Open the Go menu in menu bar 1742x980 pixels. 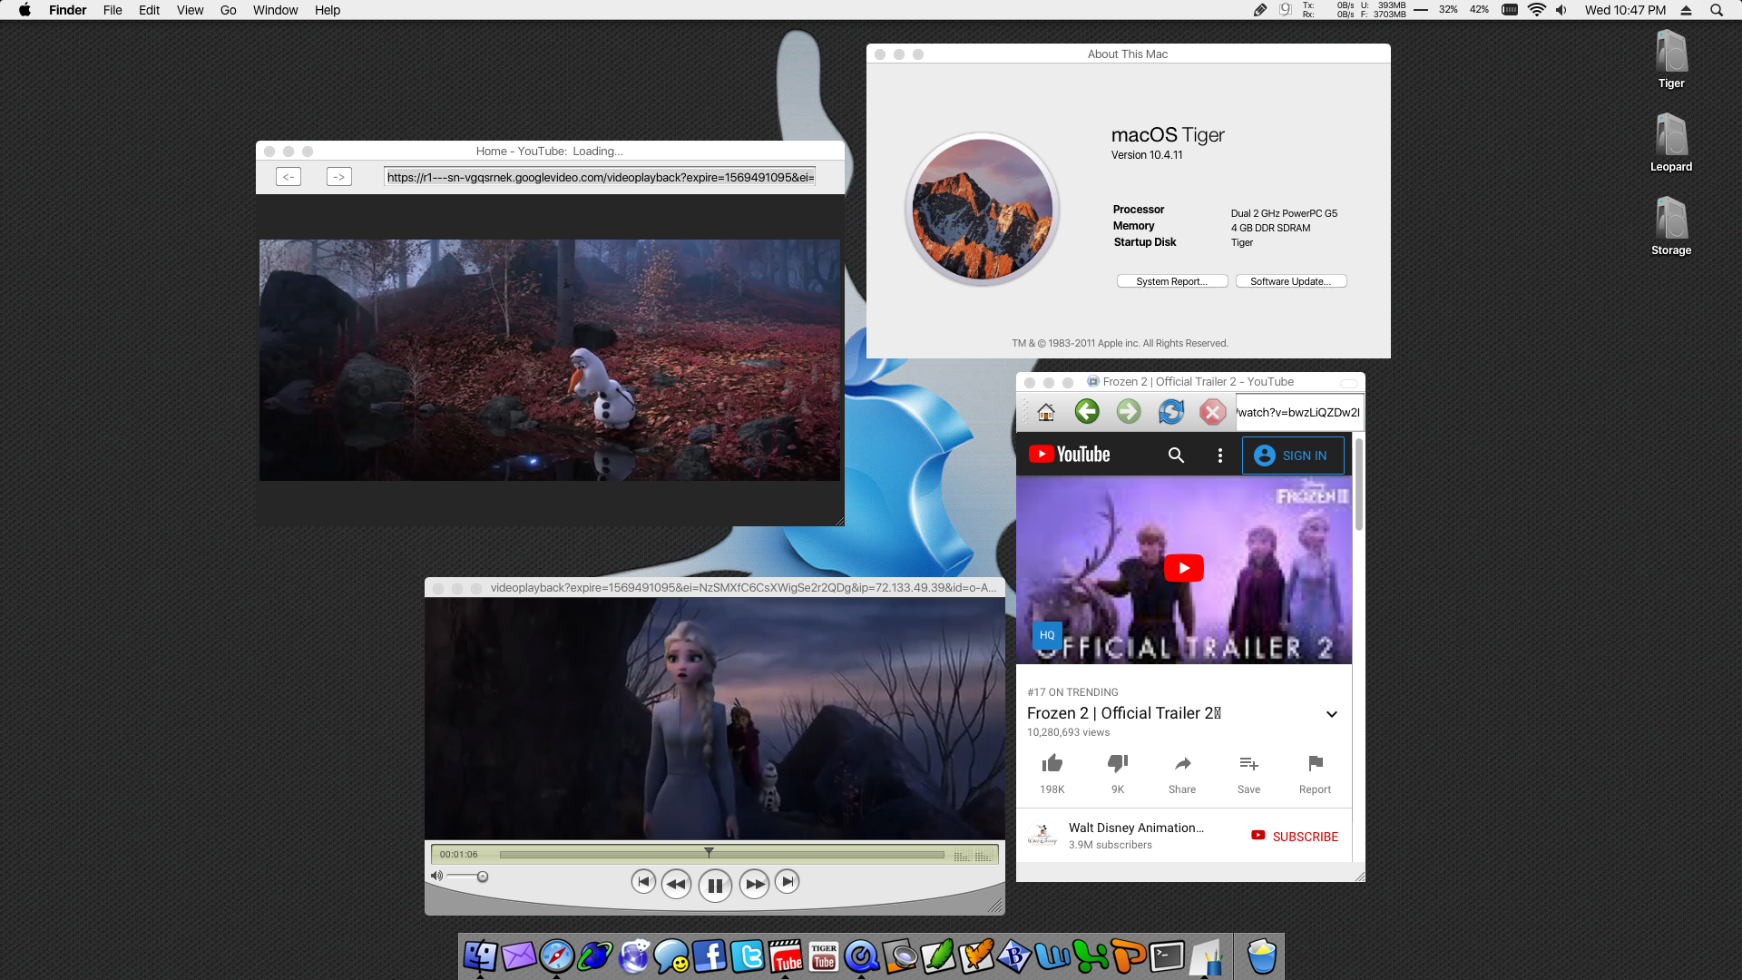click(x=228, y=10)
